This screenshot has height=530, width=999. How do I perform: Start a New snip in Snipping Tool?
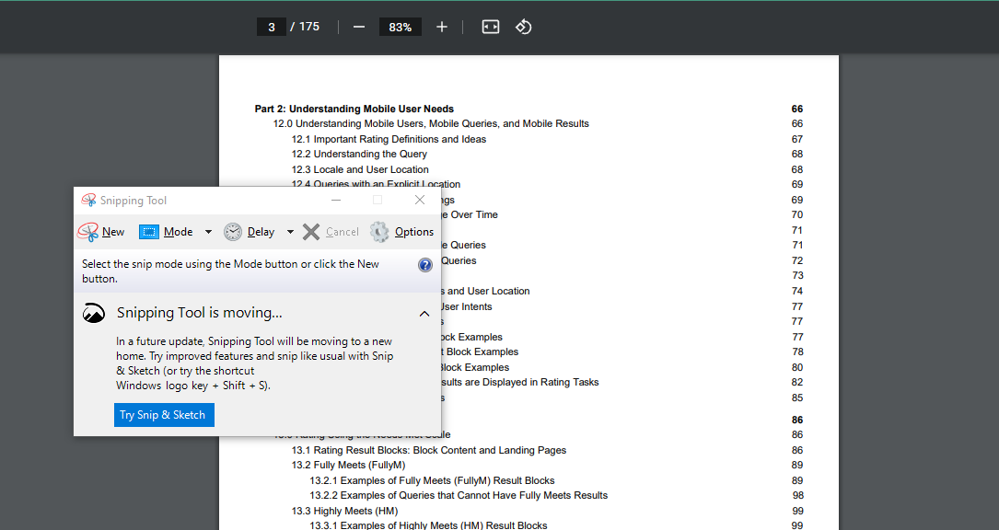tap(101, 232)
